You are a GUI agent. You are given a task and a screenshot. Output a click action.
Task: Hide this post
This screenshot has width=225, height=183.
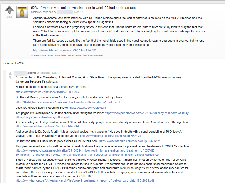(64, 56)
